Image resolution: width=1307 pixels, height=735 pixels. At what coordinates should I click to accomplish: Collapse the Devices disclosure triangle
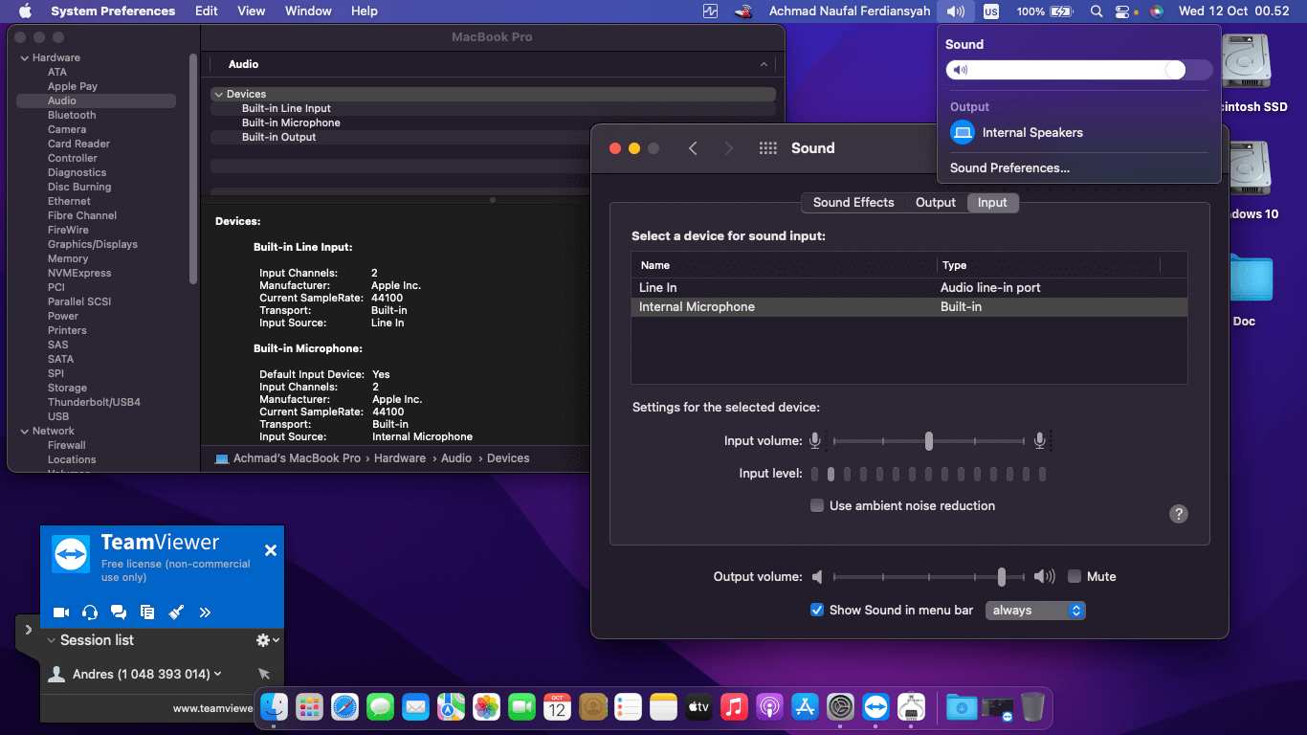[x=218, y=94]
